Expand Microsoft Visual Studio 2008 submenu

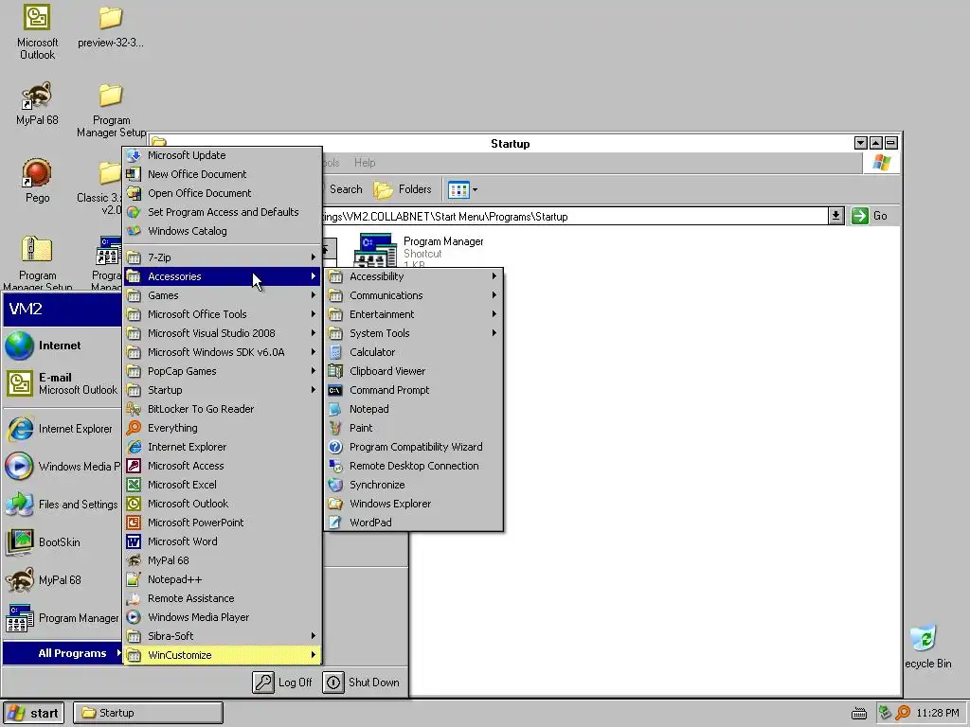[223, 333]
